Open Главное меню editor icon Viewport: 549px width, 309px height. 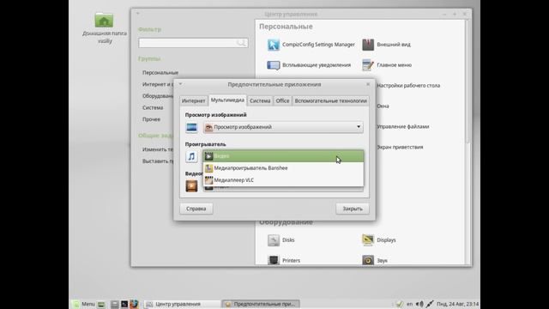pos(368,65)
